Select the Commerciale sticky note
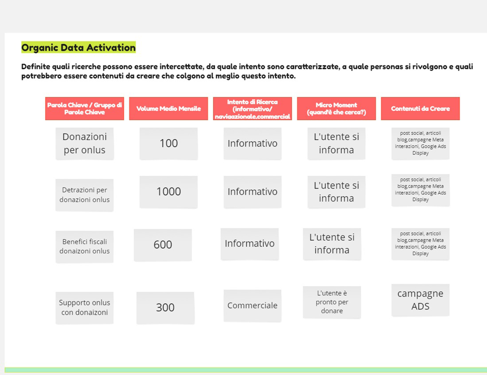This screenshot has height=375, width=487. 253,305
